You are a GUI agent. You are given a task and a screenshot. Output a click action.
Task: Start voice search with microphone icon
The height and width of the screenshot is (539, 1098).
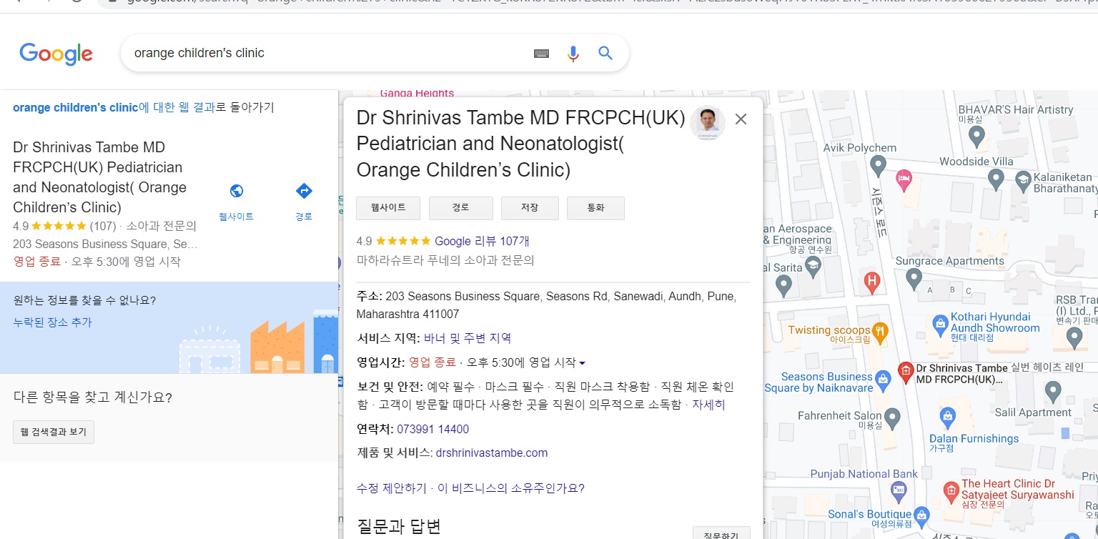pyautogui.click(x=573, y=54)
